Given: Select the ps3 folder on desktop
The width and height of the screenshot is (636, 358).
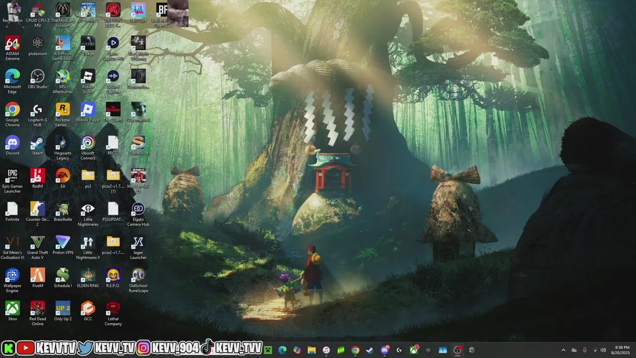Looking at the screenshot, I should point(88,179).
